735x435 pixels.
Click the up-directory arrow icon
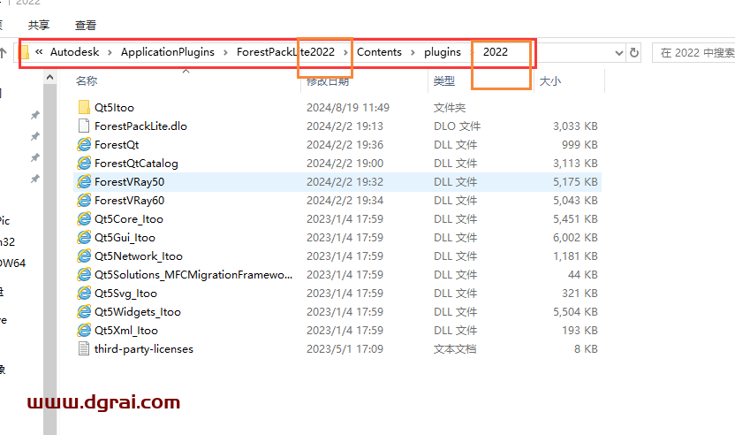(x=4, y=52)
